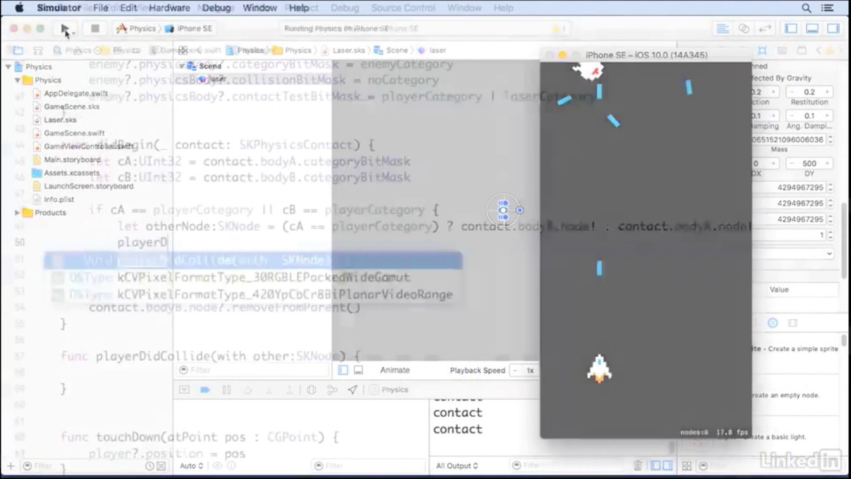
Task: Open the Edit menu
Action: tap(128, 8)
